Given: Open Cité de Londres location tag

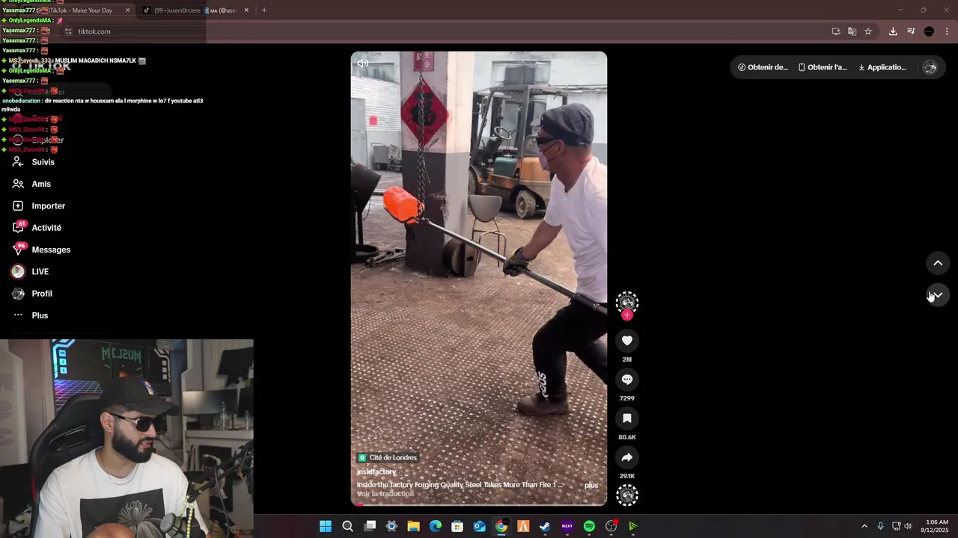Looking at the screenshot, I should 388,457.
